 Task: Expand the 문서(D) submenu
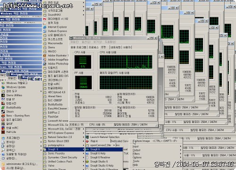pyautogui.click(x=22, y=142)
